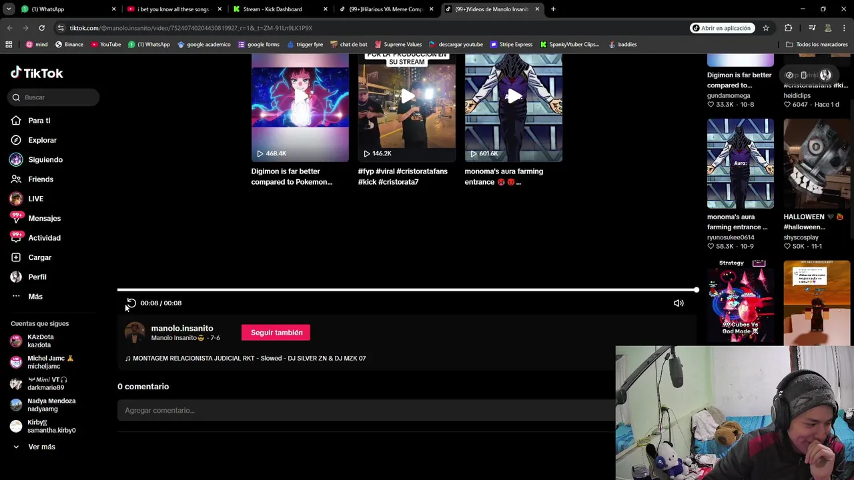
Task: Open #fyp #viral #cristoratafans video thumbnail
Action: point(406,108)
